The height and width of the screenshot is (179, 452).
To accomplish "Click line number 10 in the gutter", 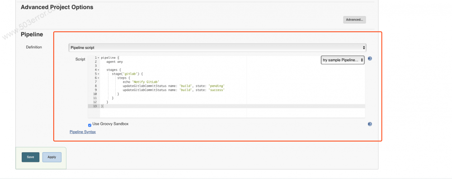I will click(95, 94).
